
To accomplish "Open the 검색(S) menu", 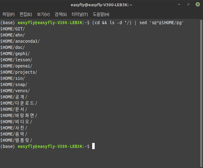I will [61, 14].
